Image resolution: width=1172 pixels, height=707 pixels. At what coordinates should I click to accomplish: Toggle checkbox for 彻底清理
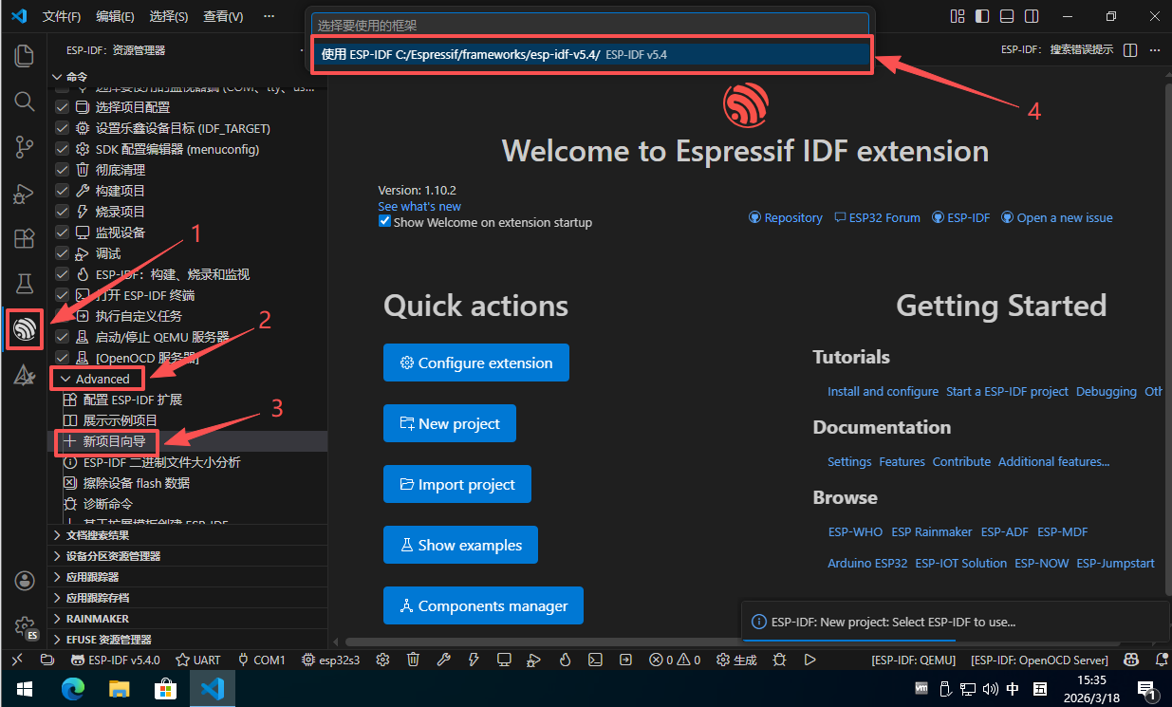[x=63, y=170]
